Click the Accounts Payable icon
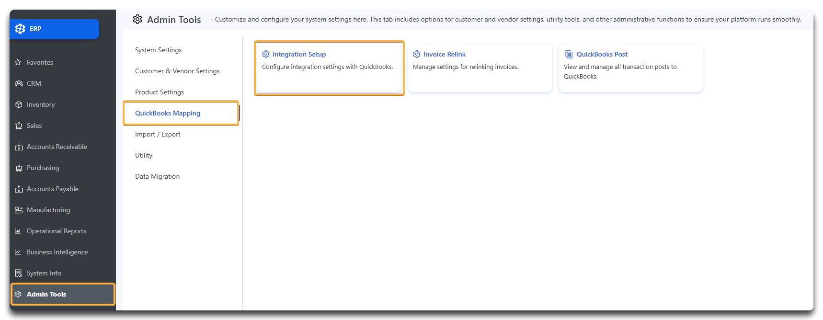This screenshot has width=823, height=320. [19, 189]
